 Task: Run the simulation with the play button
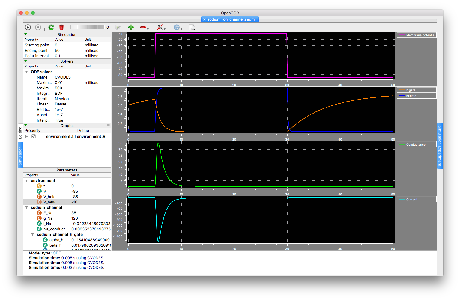tap(28, 27)
